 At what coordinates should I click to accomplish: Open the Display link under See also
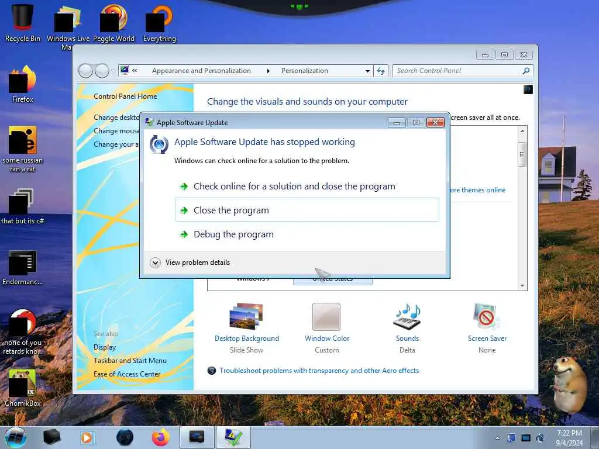coord(105,347)
